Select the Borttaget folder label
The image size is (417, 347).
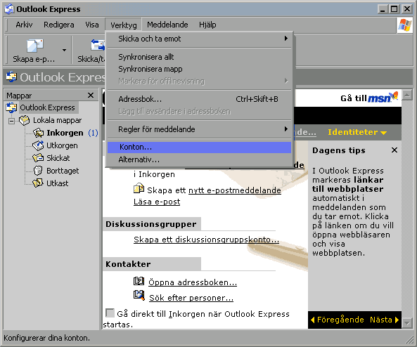point(63,171)
